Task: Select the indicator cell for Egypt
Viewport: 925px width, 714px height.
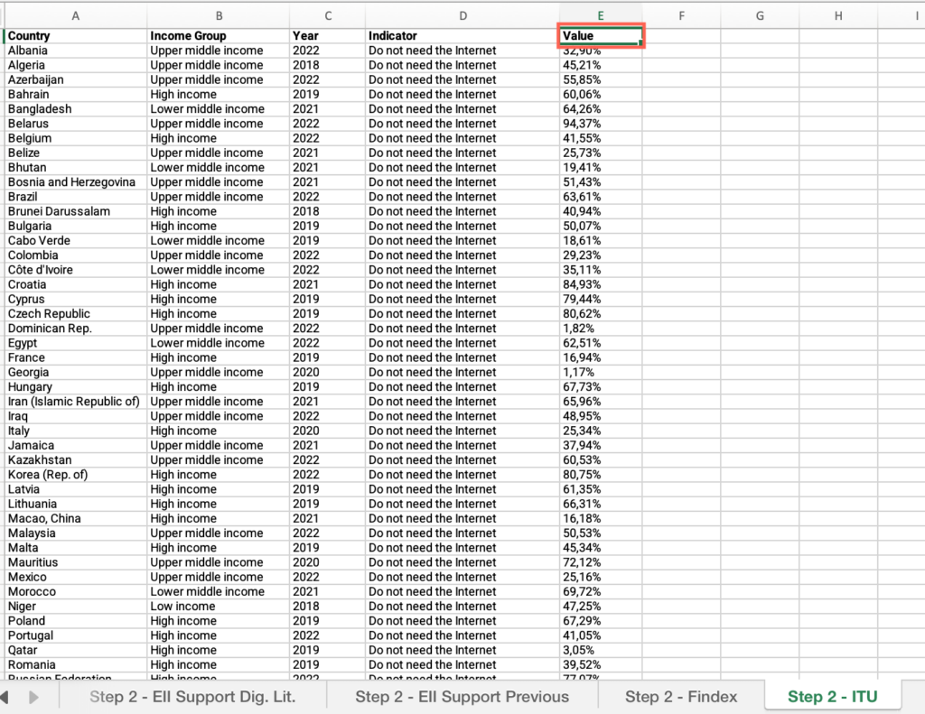Action: pos(462,343)
